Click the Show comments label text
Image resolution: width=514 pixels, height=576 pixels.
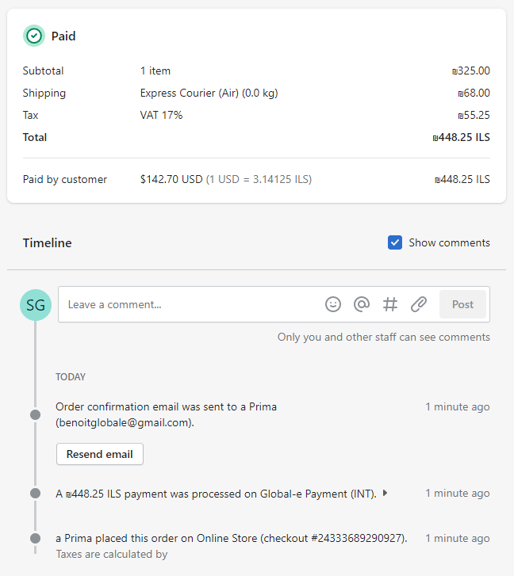pyautogui.click(x=449, y=242)
